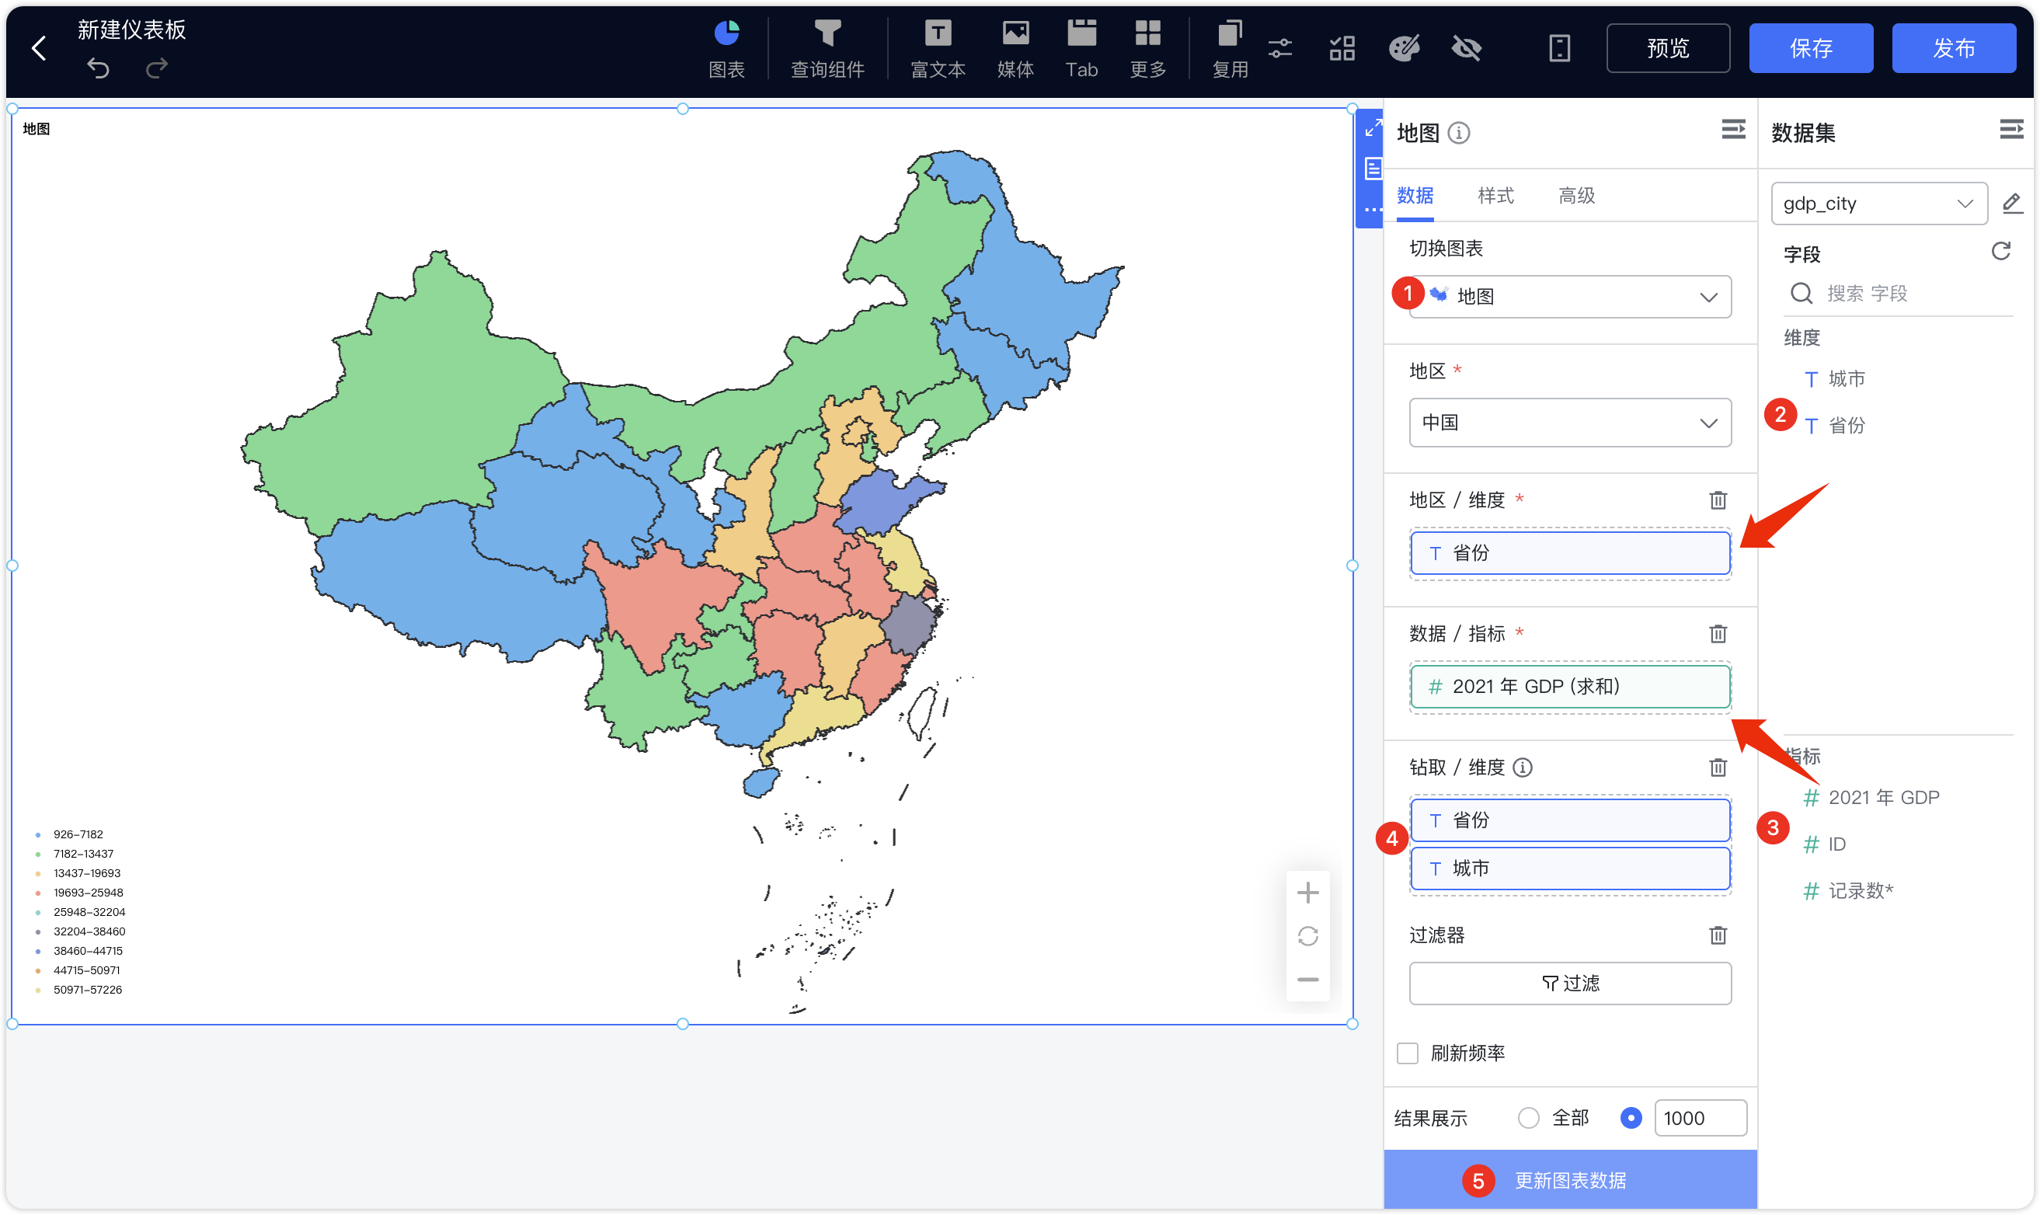Add a Tab component
The width and height of the screenshot is (2040, 1215).
click(x=1081, y=49)
